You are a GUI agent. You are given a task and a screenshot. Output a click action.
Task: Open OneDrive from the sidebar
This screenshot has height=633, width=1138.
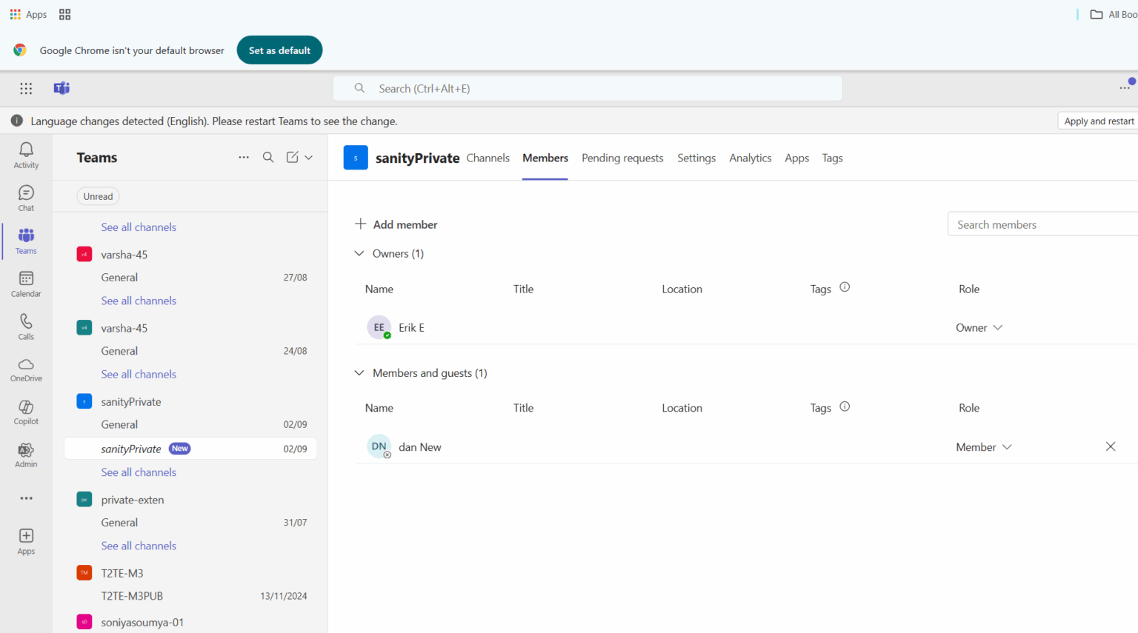point(26,368)
